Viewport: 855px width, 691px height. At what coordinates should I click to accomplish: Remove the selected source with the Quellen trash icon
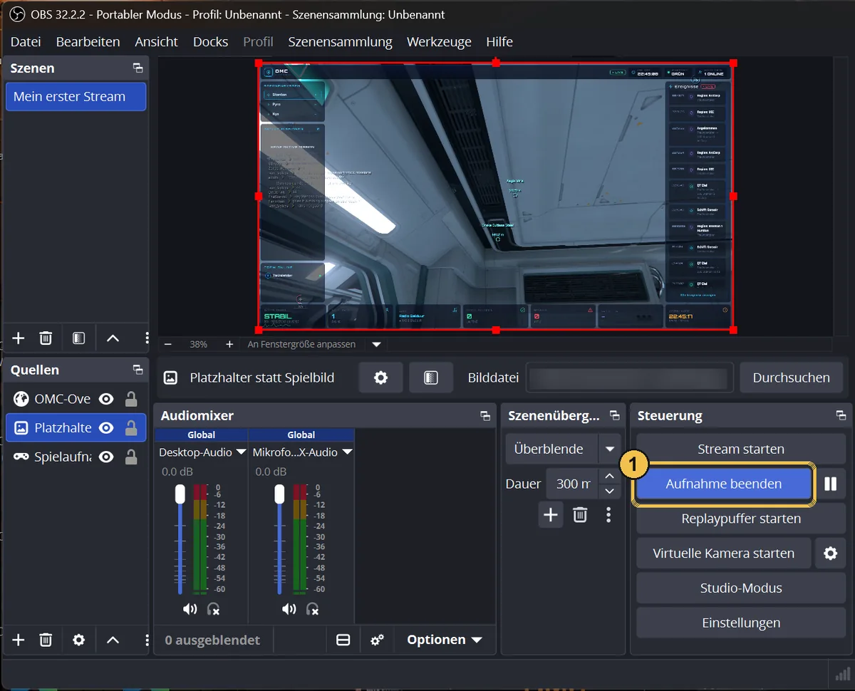coord(46,640)
